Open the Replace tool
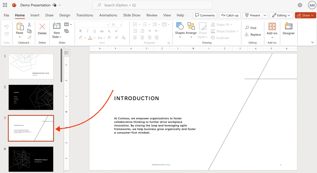317x173 pixels. pyautogui.click(x=253, y=35)
